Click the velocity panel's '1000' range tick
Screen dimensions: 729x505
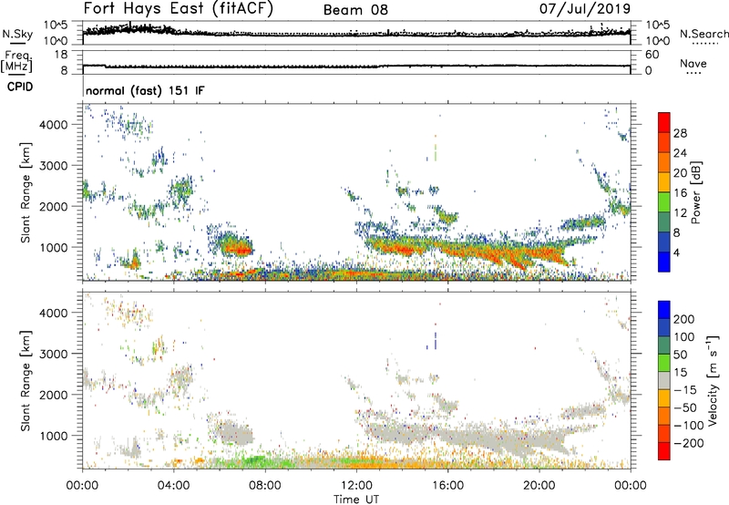pos(54,436)
